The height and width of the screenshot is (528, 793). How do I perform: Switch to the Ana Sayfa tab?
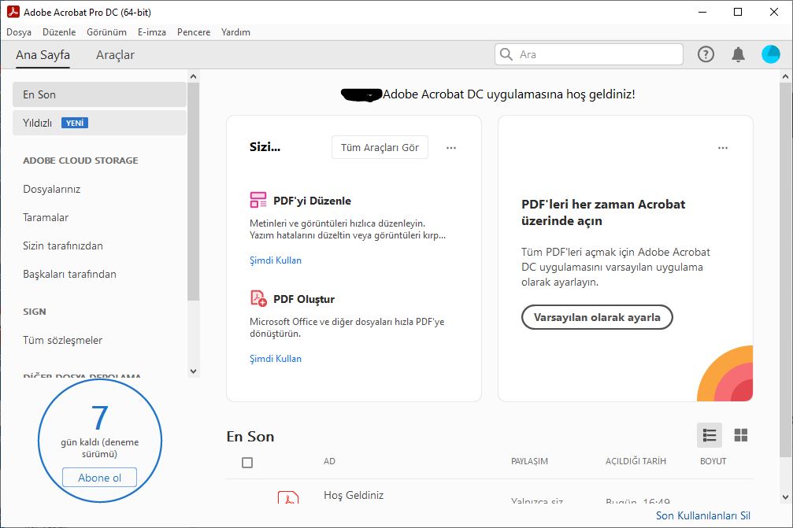coord(43,54)
